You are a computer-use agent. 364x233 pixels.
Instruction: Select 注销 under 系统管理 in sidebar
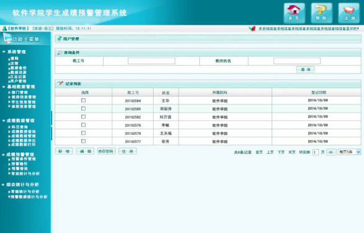(x=14, y=63)
